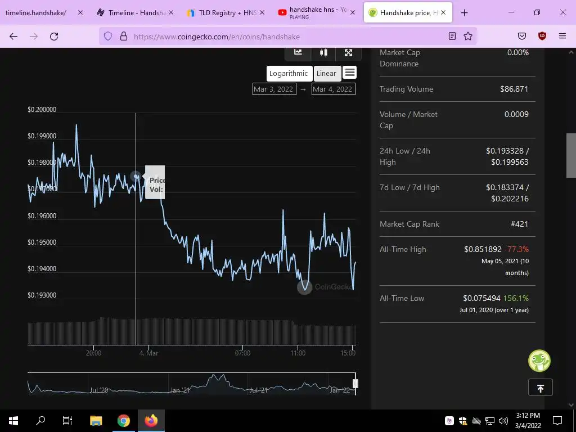Switch to timeline.handshake tab
The image size is (576, 432).
point(35,12)
